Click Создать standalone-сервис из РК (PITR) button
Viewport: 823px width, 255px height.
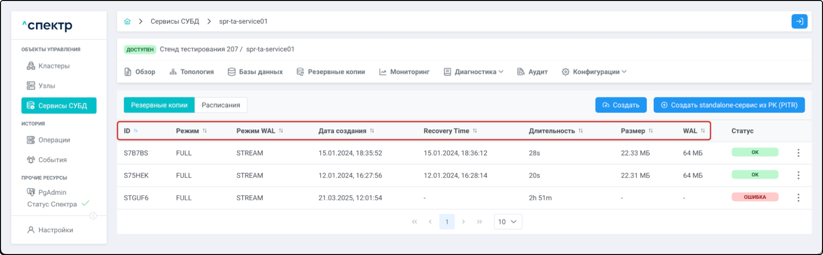click(x=728, y=105)
